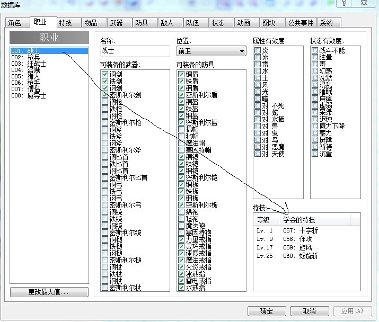Switch to the 公共事件 tab
379x322 pixels.
301,23
